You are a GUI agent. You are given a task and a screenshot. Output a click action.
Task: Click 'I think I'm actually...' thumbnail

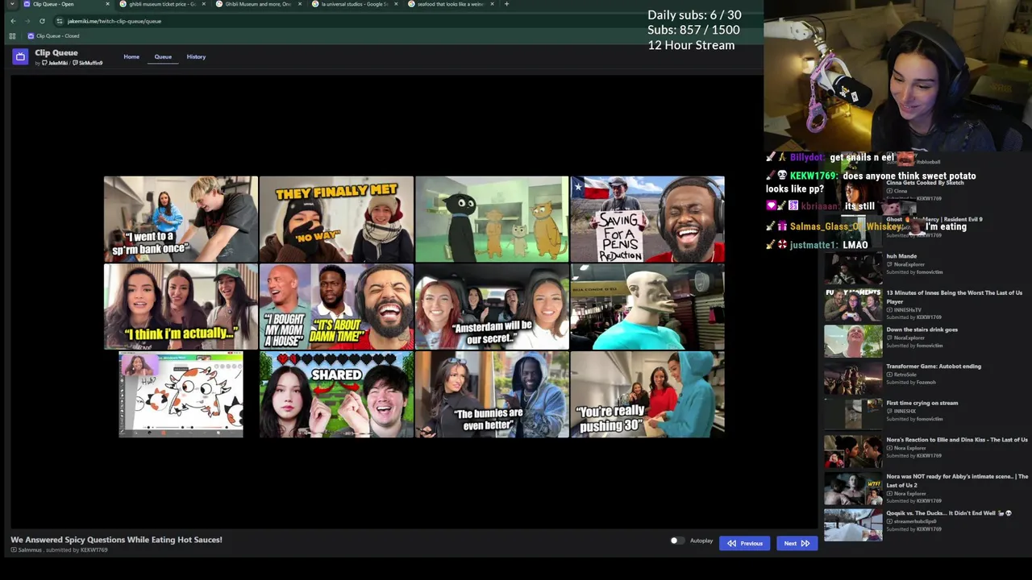point(181,307)
